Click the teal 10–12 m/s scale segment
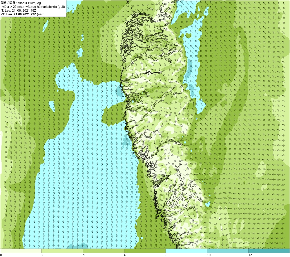This screenshot has height=257, width=290. point(228,251)
